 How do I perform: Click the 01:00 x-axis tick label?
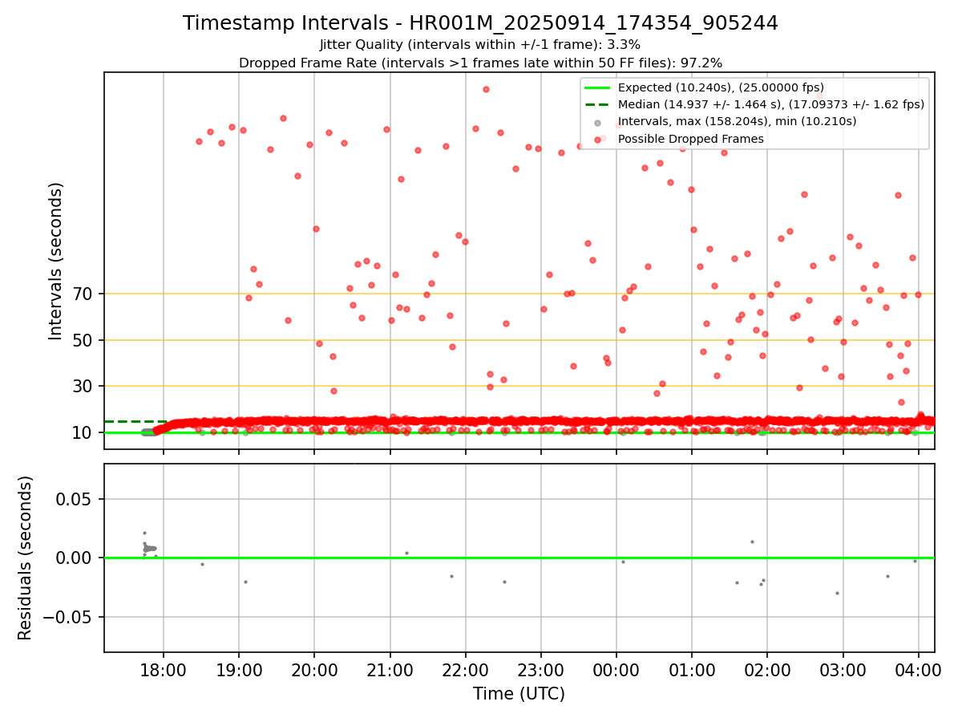pos(692,670)
